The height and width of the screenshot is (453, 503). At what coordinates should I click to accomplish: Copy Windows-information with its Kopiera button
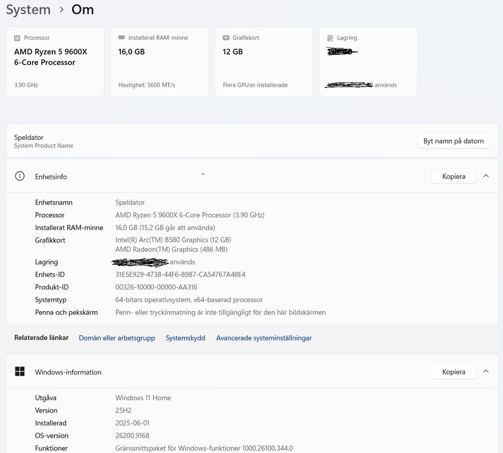(454, 372)
